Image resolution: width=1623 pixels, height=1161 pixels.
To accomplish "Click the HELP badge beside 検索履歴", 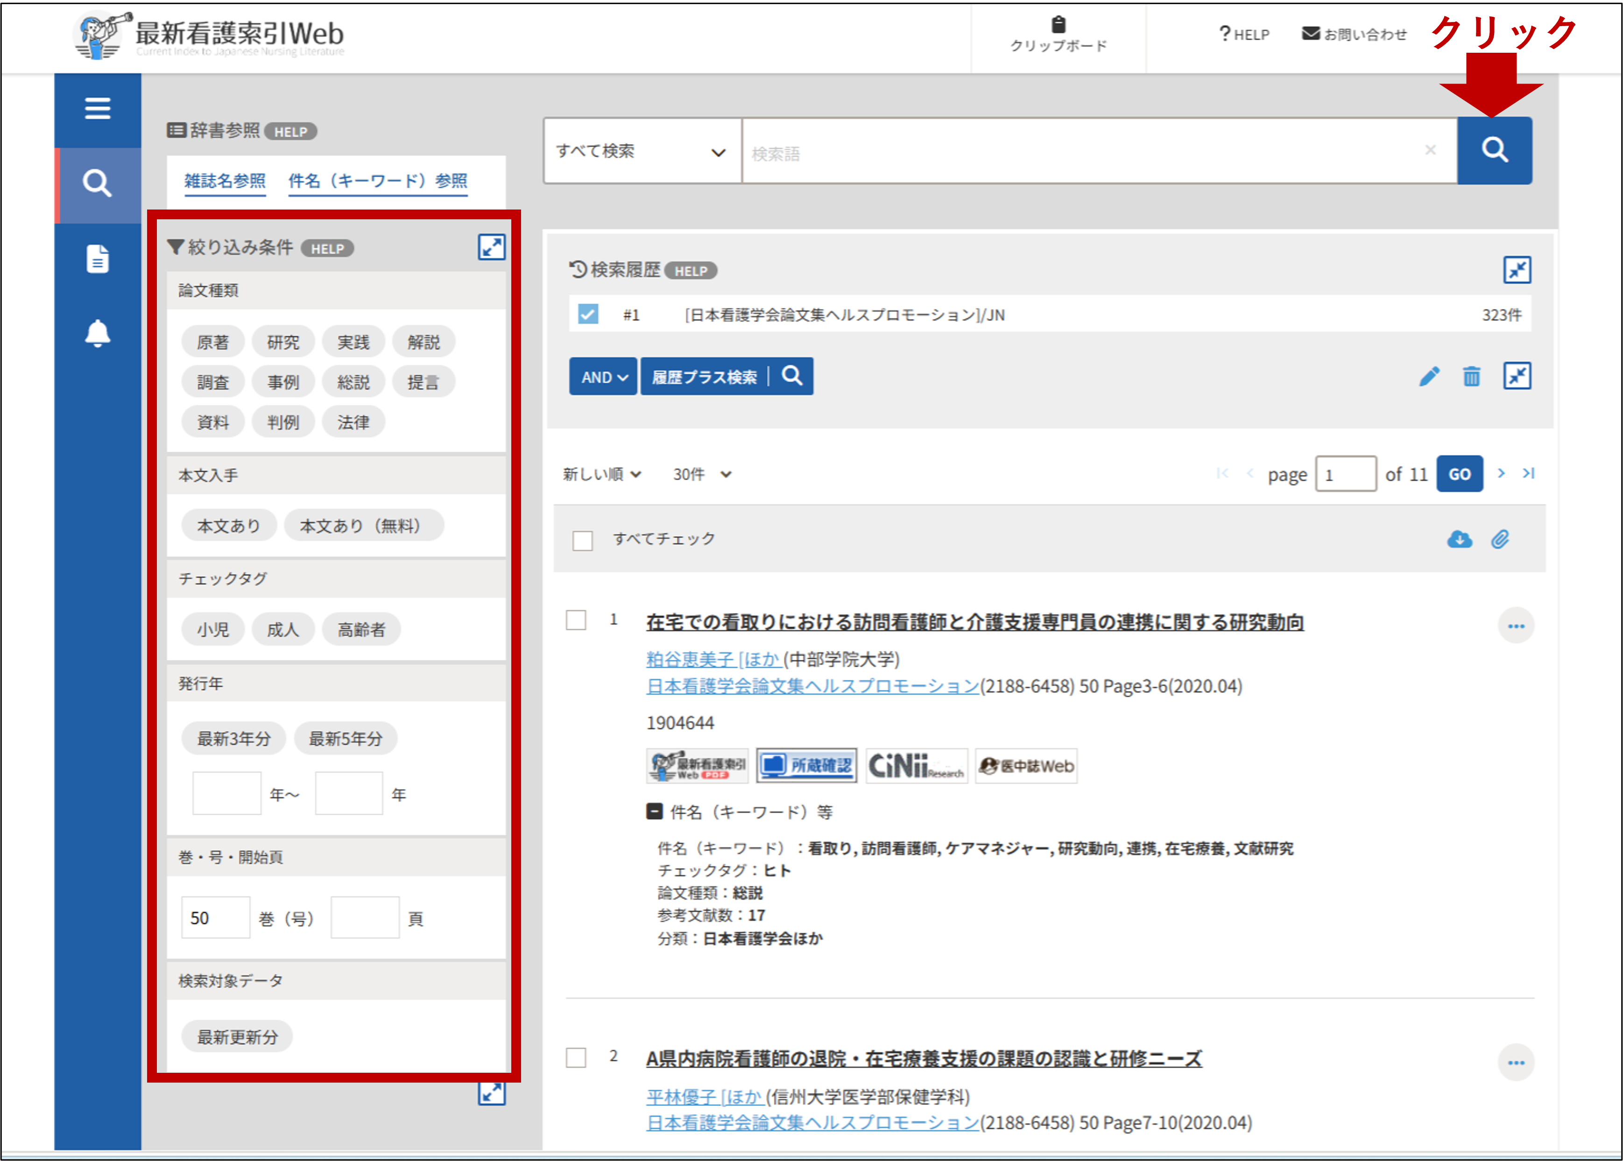I will 690,271.
